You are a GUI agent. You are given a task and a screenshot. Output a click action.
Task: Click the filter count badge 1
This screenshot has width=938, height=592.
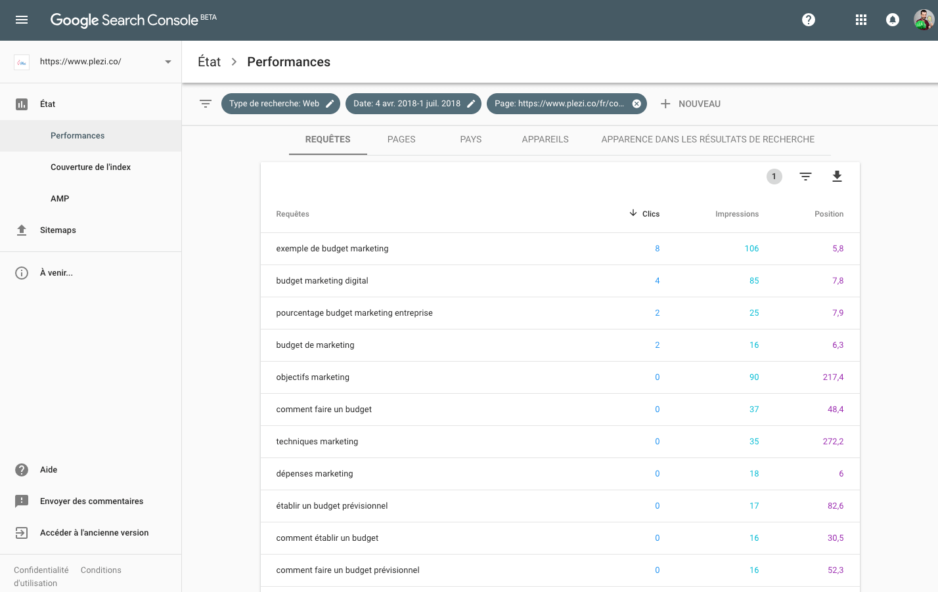(774, 177)
